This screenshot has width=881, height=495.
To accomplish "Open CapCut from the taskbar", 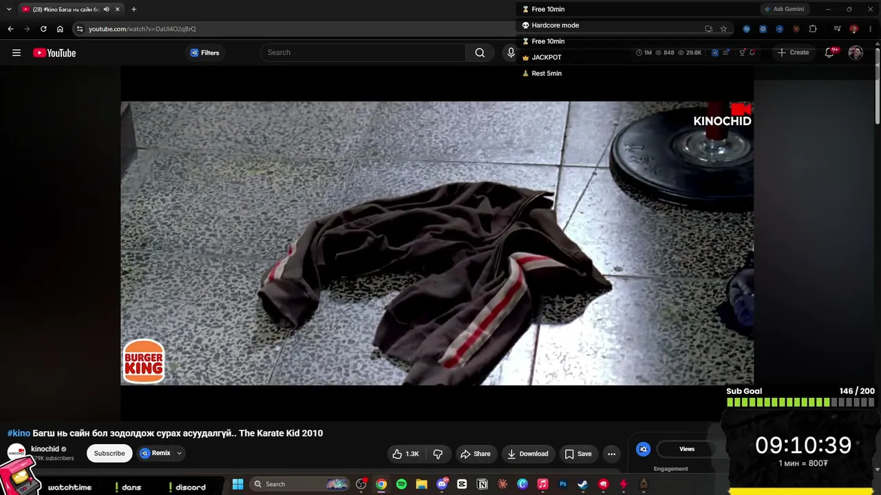I will (462, 484).
